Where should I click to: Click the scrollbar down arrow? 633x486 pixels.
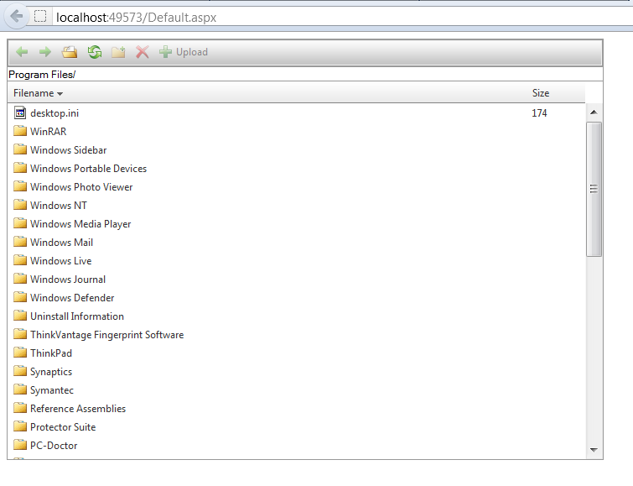coord(594,450)
